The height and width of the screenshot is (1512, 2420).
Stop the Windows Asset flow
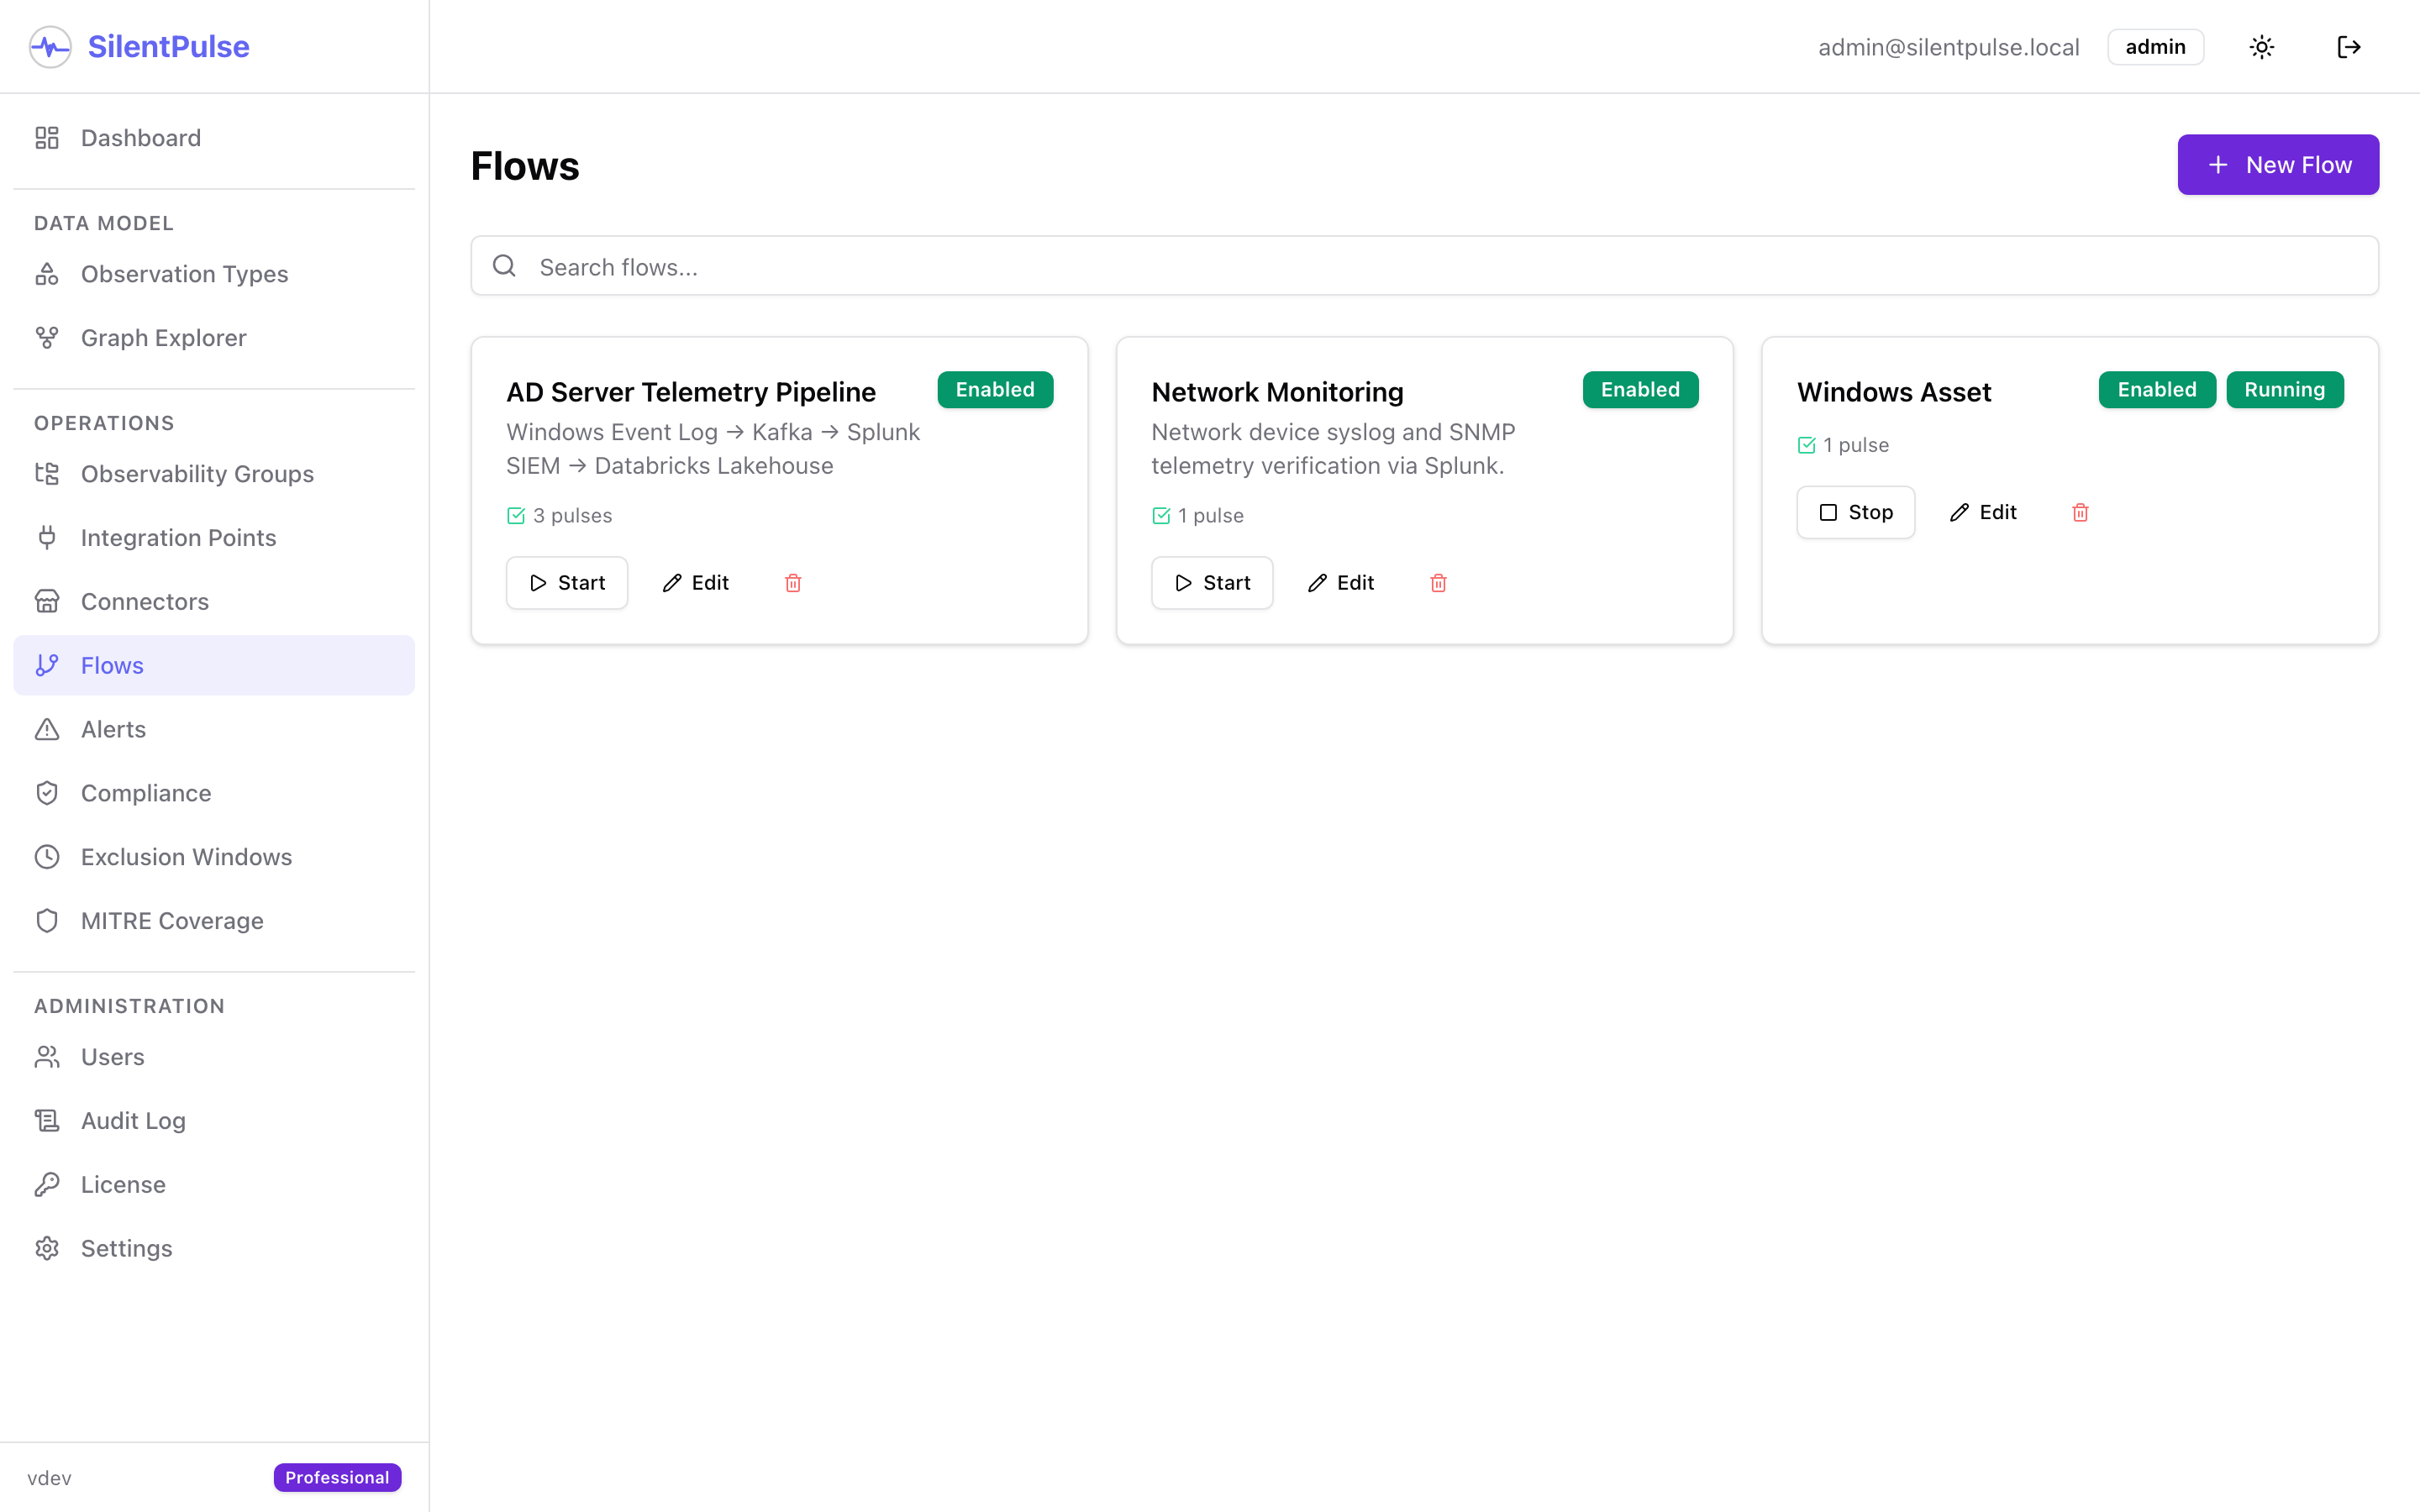point(1856,513)
